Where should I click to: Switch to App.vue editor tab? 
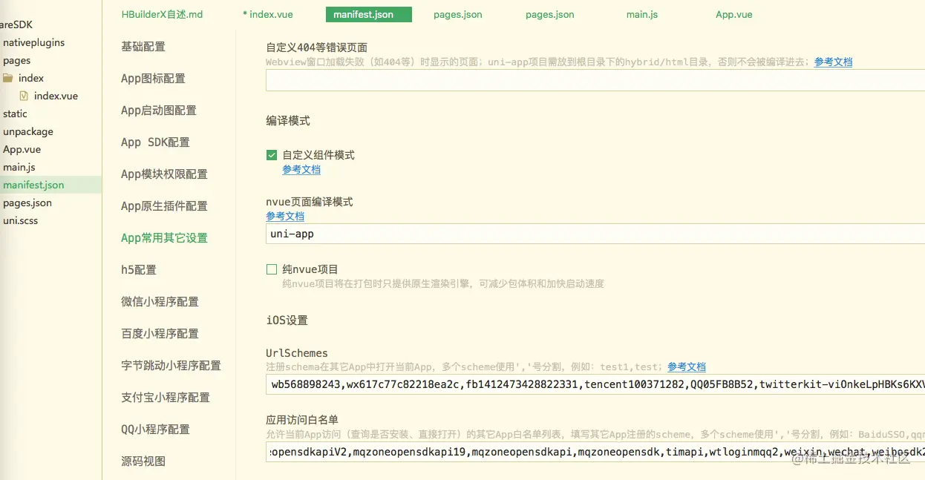point(734,14)
